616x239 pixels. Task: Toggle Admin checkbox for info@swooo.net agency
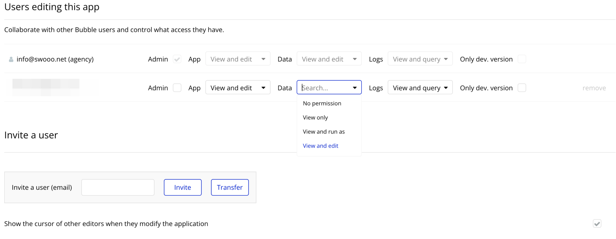(177, 59)
